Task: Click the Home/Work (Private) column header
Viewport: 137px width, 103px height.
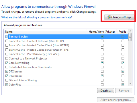Action: click(102, 32)
